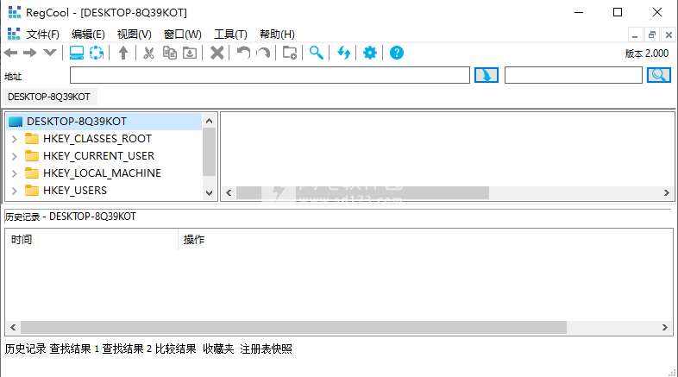678x377 pixels.
Task: Click the history pane scroll right arrow
Action: pos(664,327)
